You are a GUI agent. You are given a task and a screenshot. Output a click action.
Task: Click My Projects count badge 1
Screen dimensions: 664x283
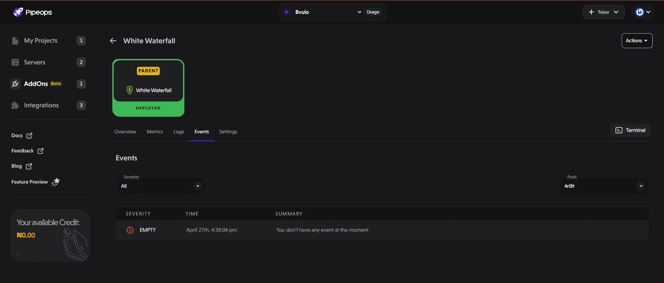click(x=81, y=41)
